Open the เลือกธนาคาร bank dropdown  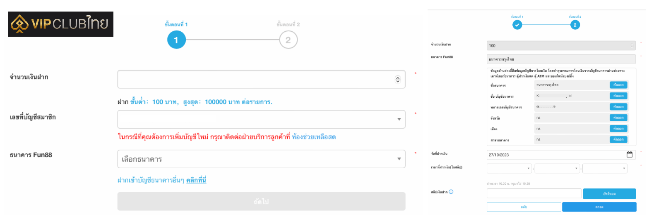tap(261, 159)
